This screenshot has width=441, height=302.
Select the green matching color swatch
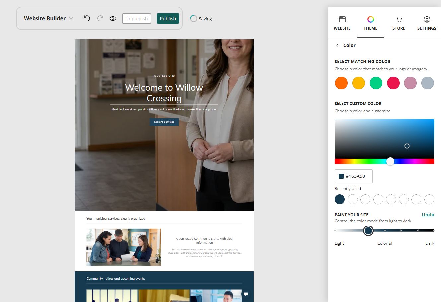[x=376, y=83]
